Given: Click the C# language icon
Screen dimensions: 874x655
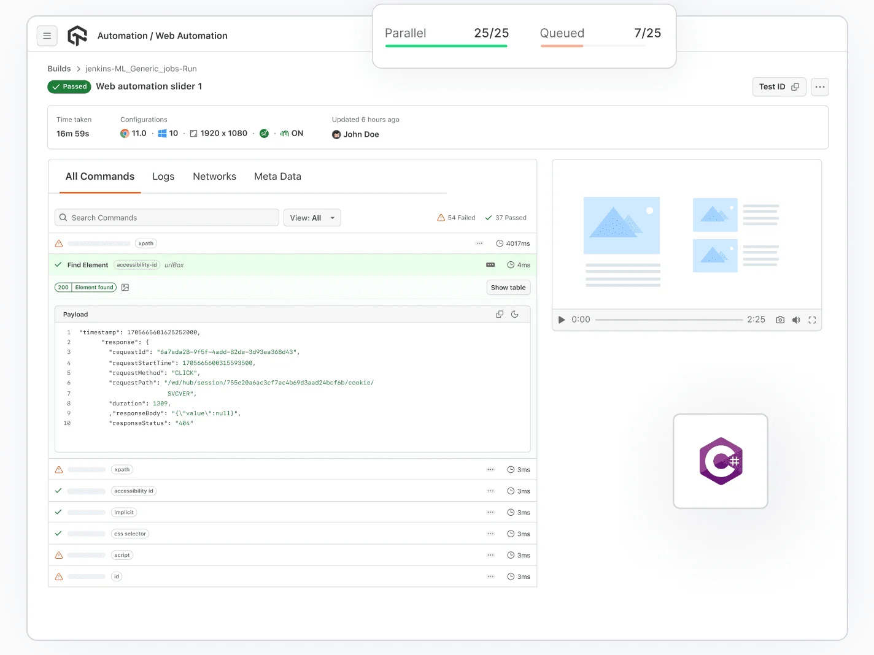Looking at the screenshot, I should click(x=721, y=461).
